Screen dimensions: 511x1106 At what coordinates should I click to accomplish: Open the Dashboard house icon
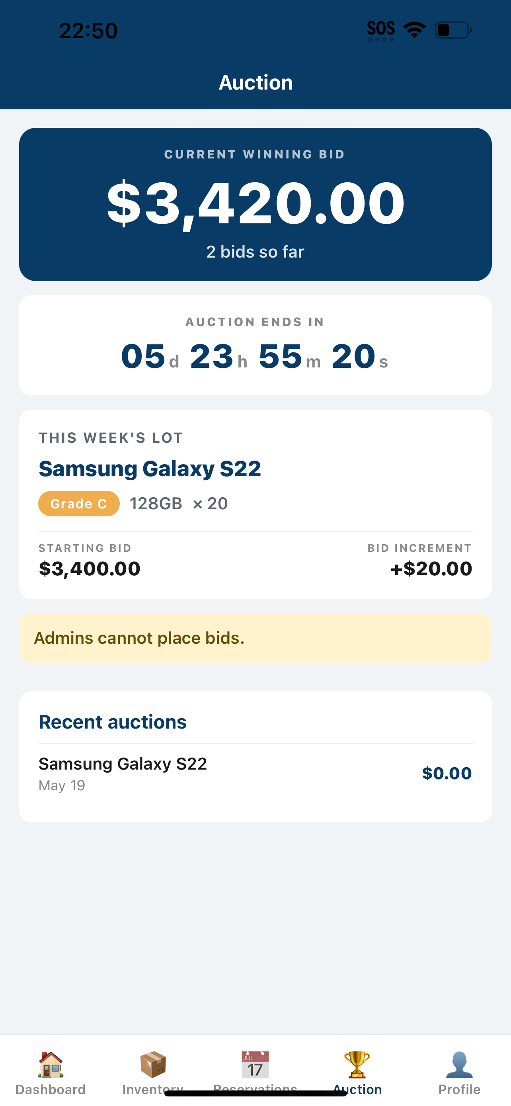[x=51, y=1064]
